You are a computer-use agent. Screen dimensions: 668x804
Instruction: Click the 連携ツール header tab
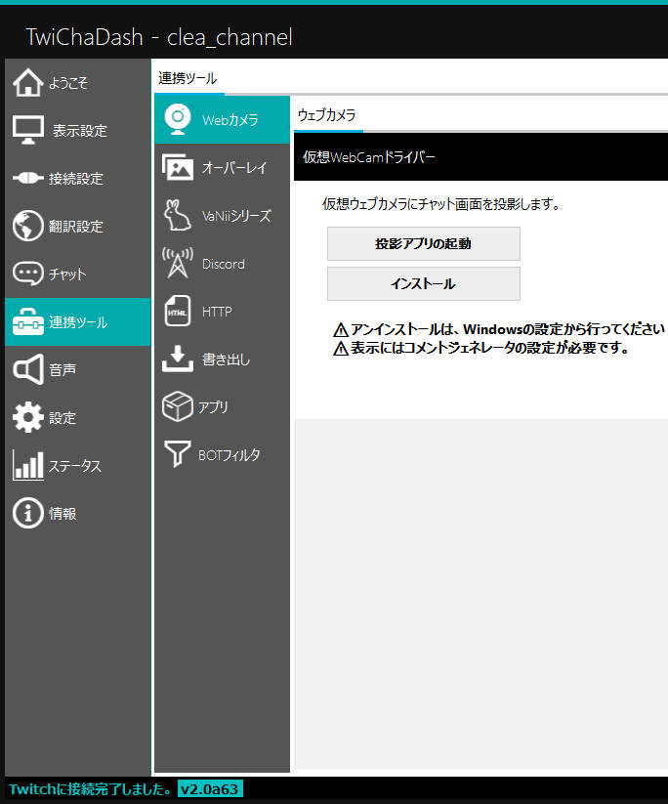[188, 78]
